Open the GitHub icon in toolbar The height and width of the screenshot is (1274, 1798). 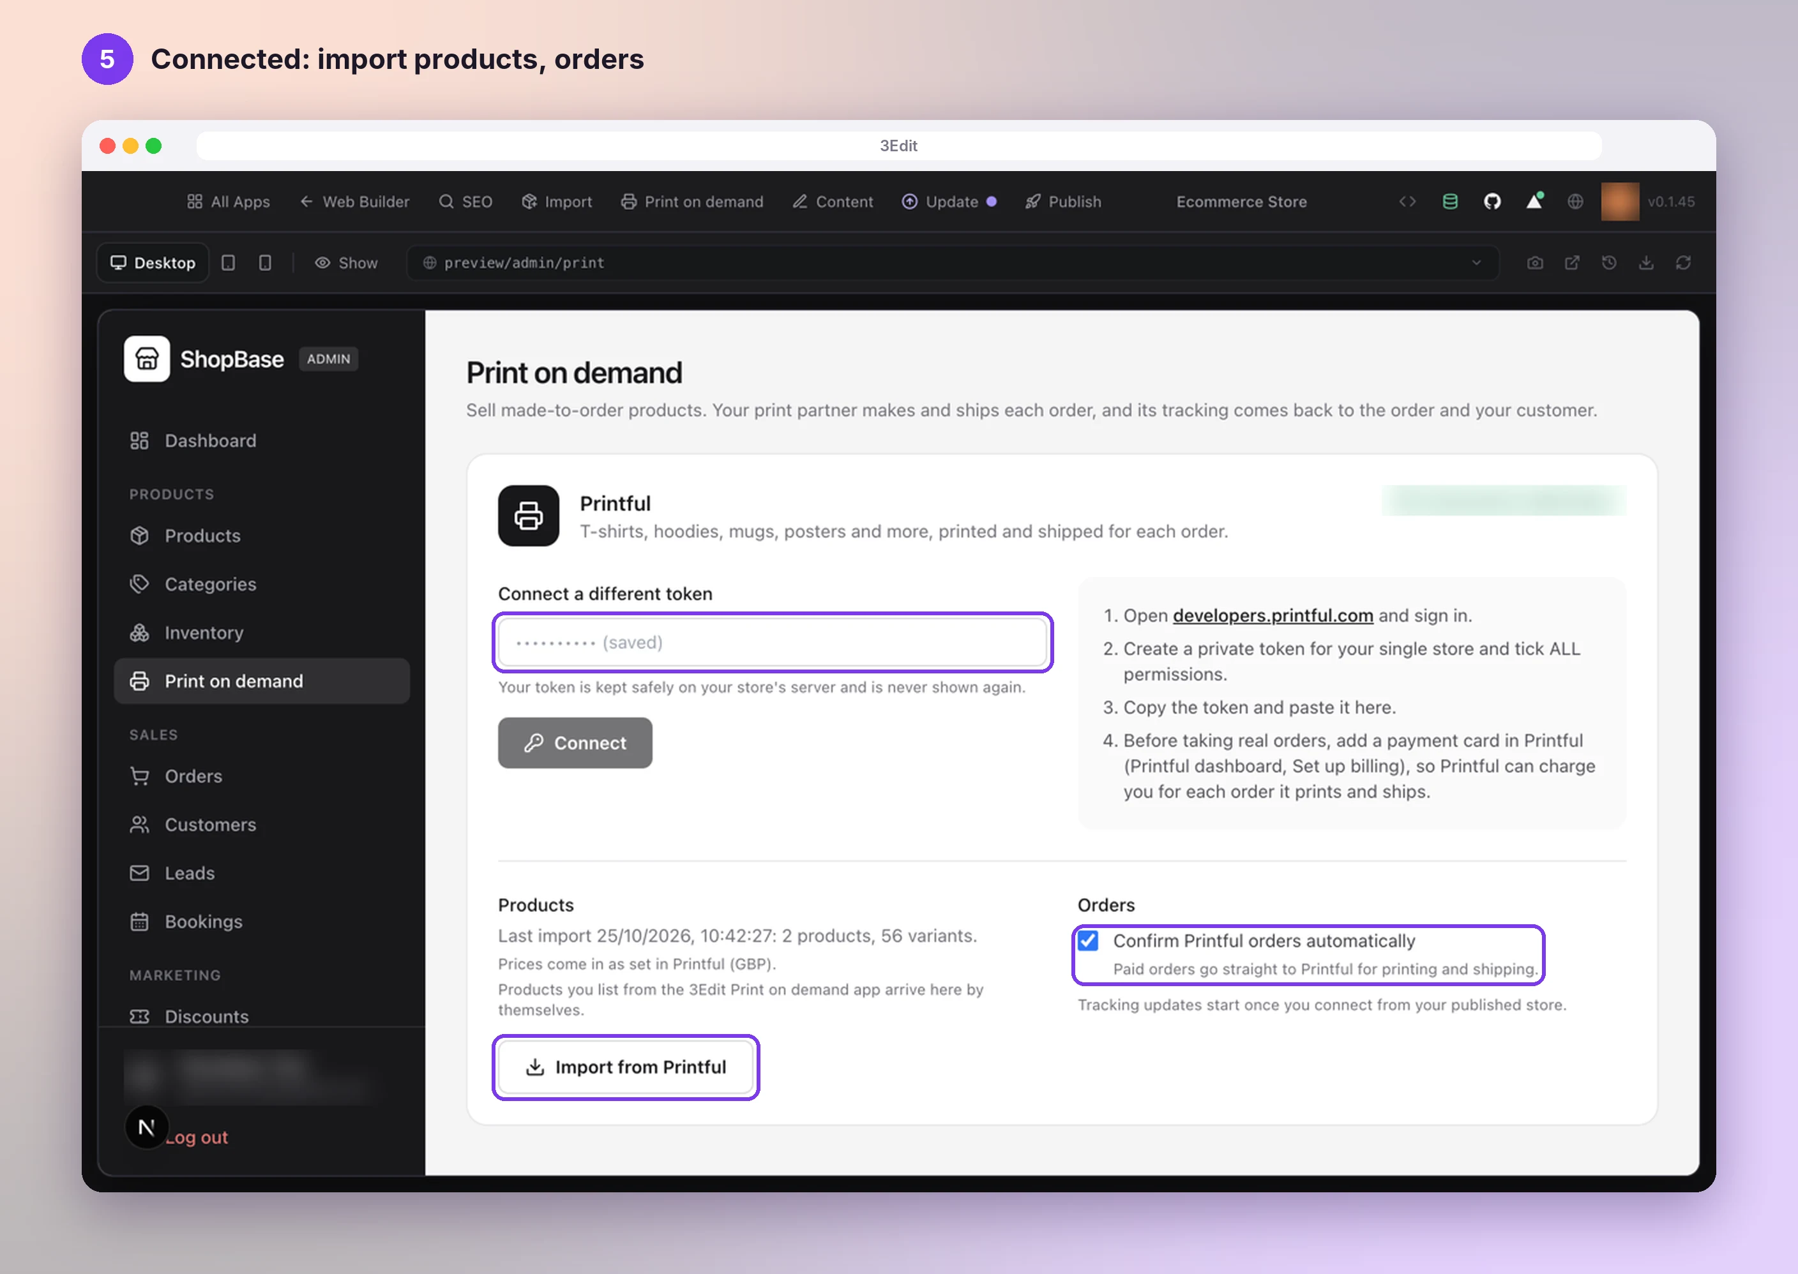pyautogui.click(x=1492, y=202)
